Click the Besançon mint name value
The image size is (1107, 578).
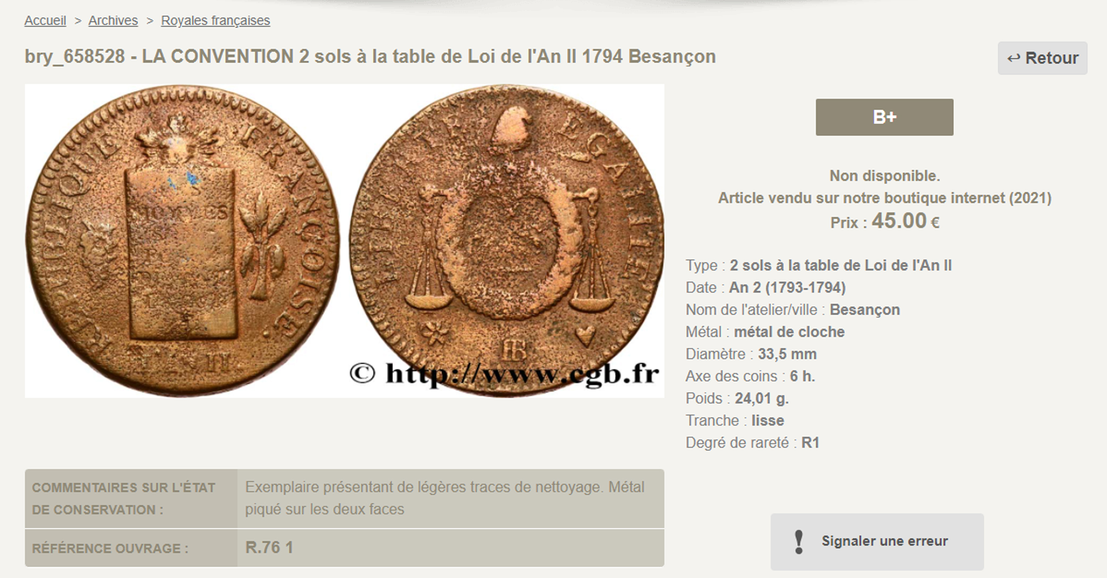(865, 310)
